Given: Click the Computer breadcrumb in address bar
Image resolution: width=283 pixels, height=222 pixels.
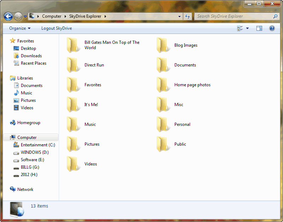Looking at the screenshot, I should 51,16.
